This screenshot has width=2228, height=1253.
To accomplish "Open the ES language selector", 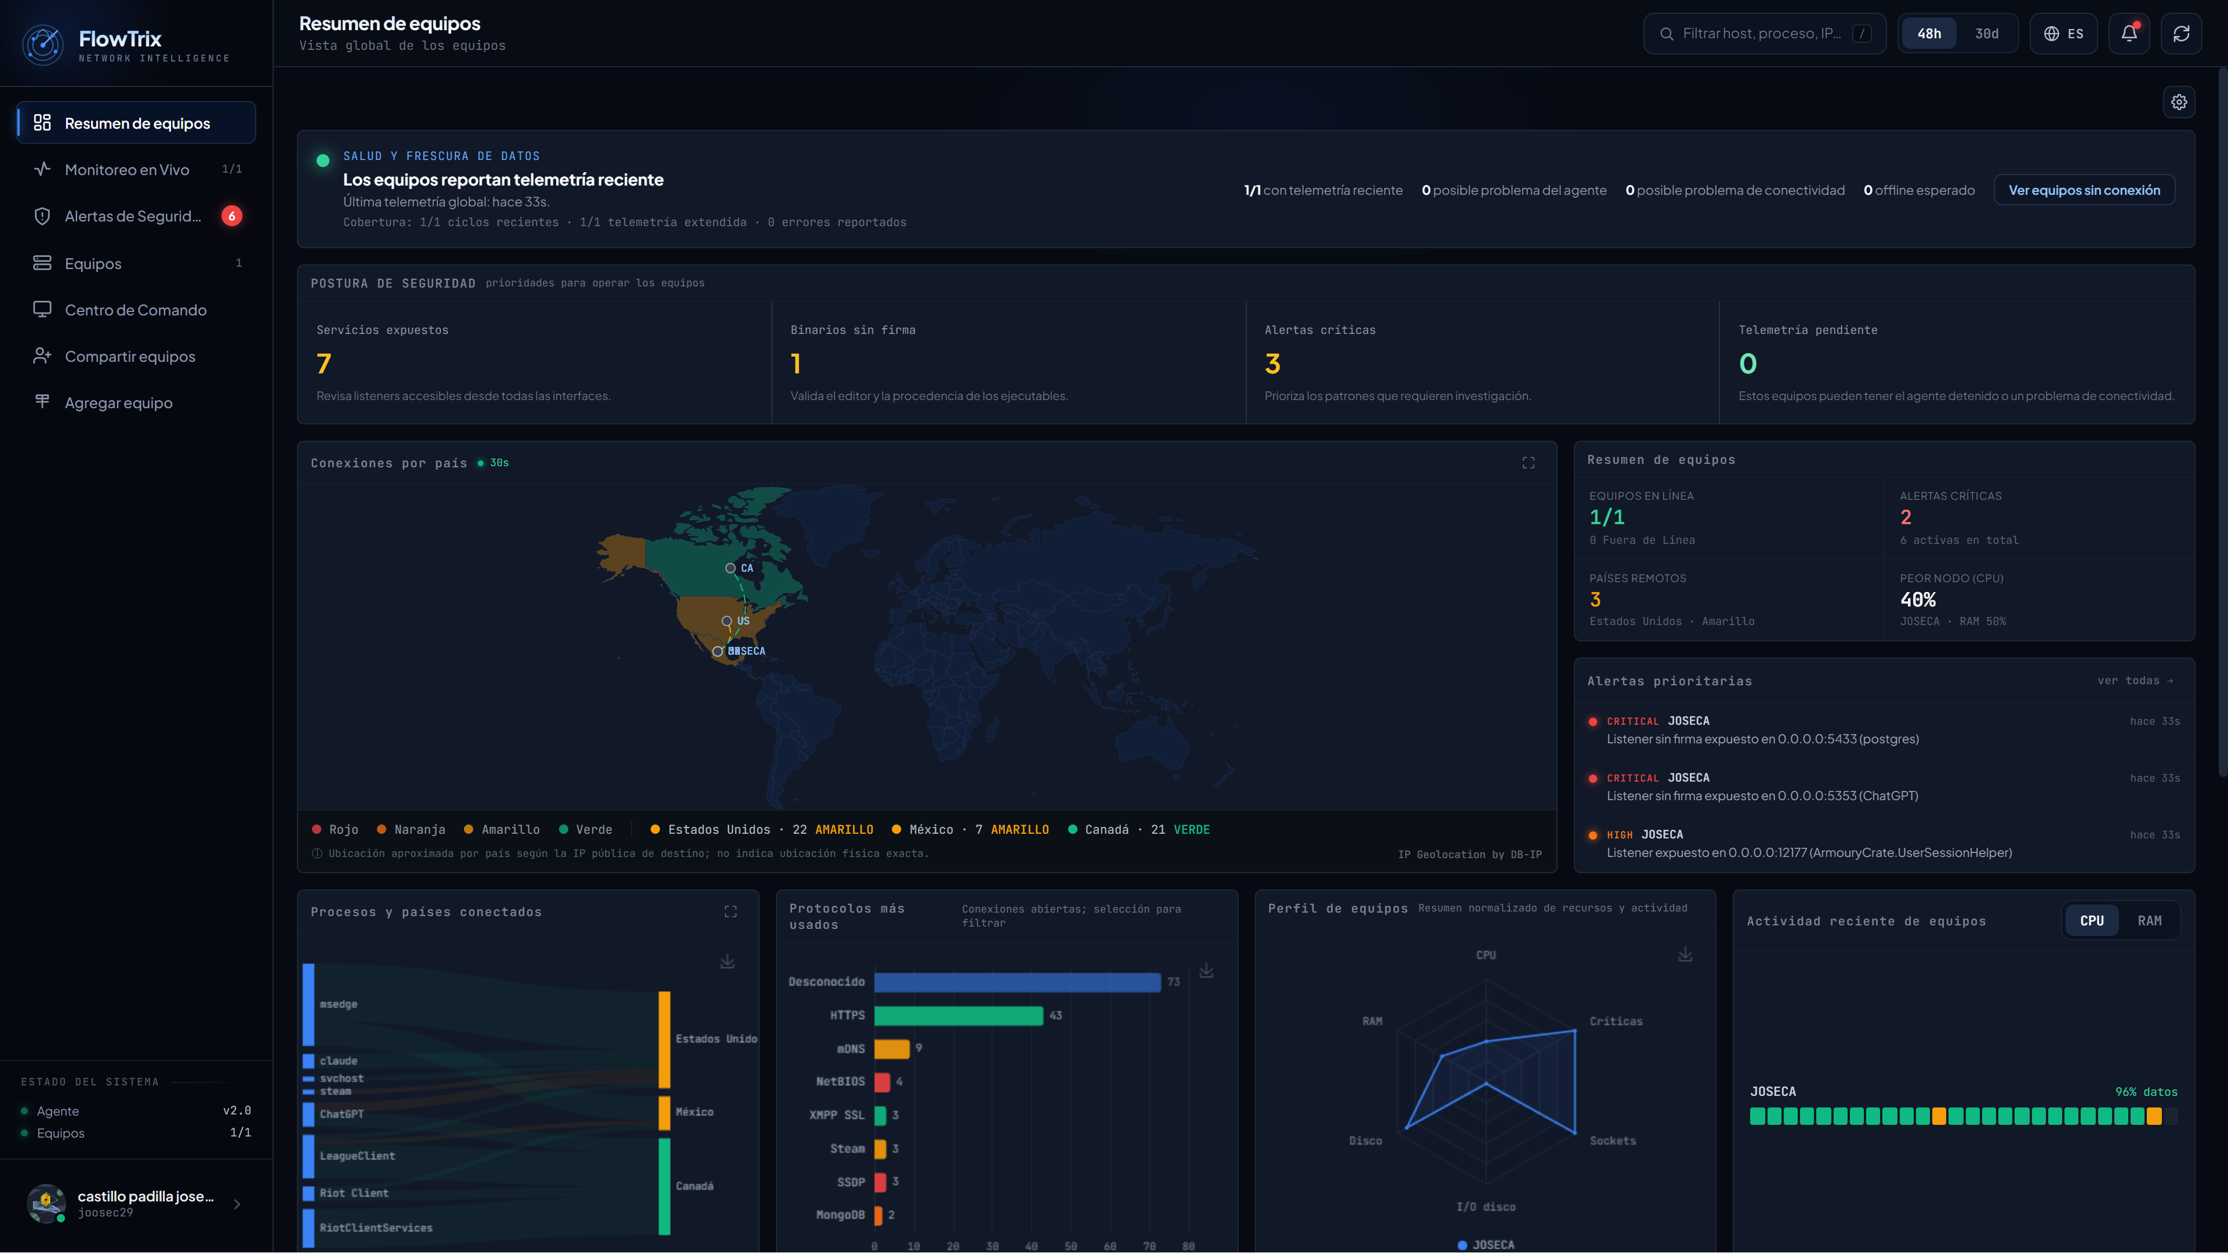I will coord(2063,34).
